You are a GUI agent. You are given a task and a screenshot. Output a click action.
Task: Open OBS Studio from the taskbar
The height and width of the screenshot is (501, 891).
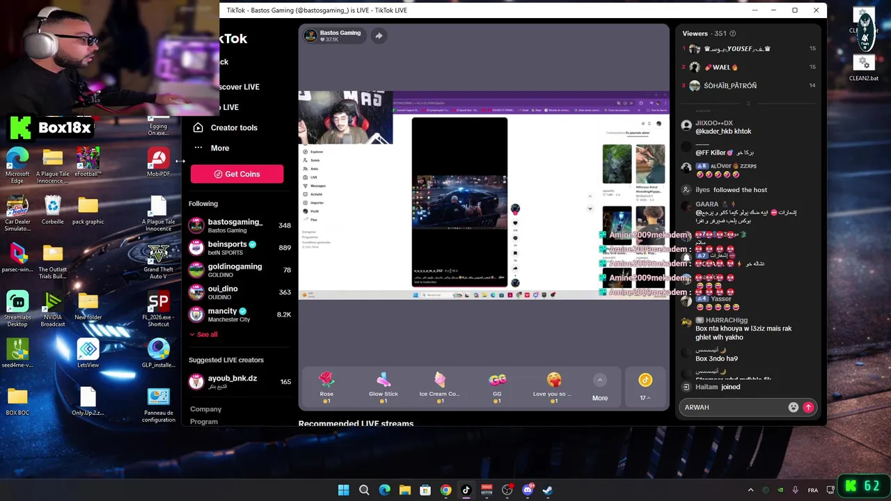tap(507, 490)
